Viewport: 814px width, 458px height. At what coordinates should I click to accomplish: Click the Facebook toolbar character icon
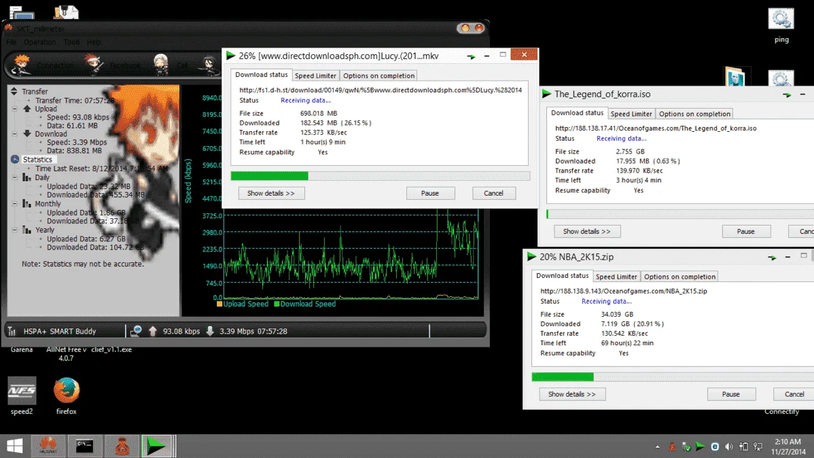pos(94,65)
